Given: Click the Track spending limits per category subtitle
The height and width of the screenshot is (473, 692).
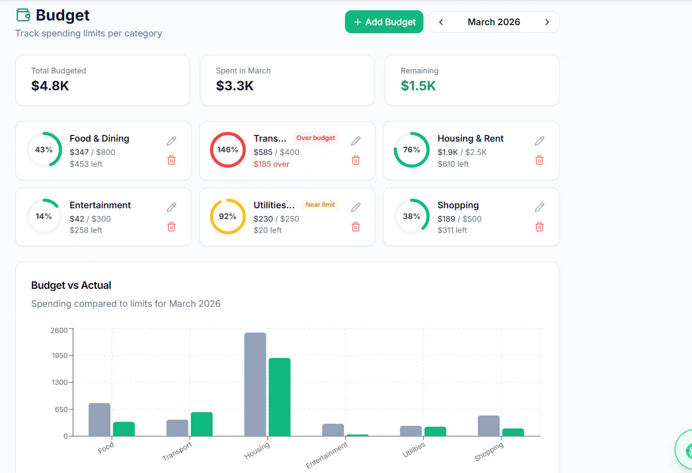Looking at the screenshot, I should click(89, 33).
